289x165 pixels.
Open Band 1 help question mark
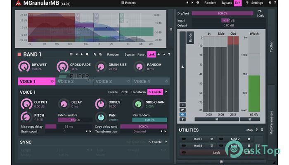tap(169, 54)
